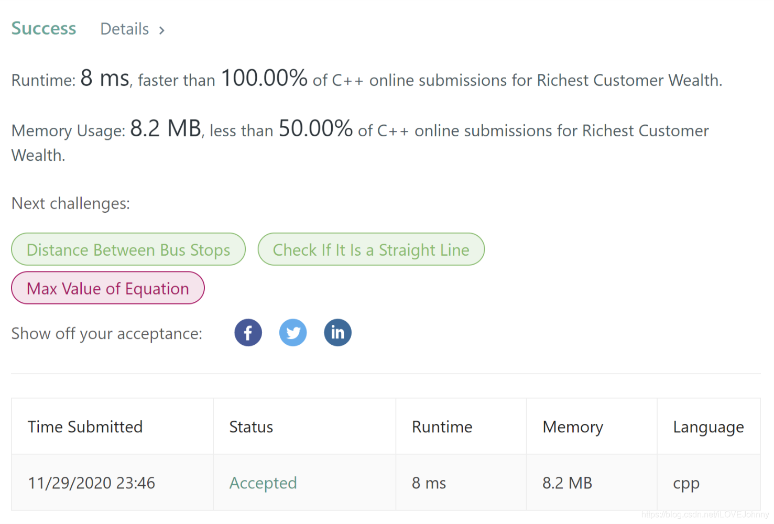This screenshot has width=774, height=524.
Task: Open the submission Details view
Action: click(124, 29)
